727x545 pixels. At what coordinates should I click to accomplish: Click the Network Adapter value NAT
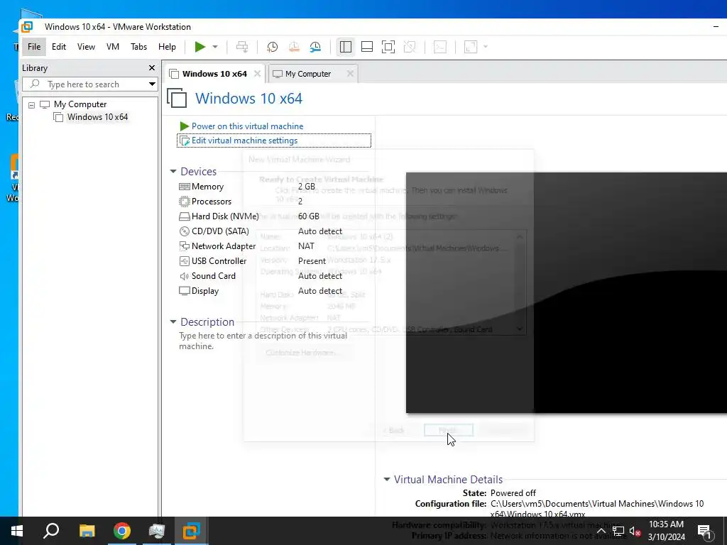pos(306,246)
